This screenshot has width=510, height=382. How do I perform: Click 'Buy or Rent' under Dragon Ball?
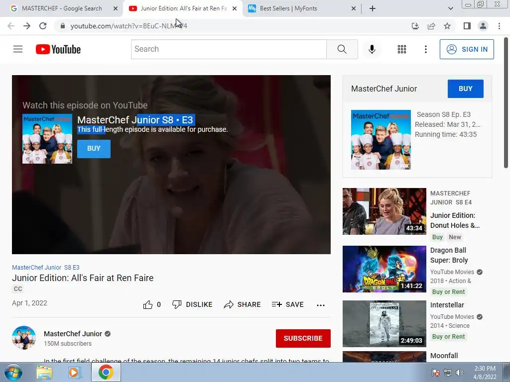pyautogui.click(x=448, y=291)
